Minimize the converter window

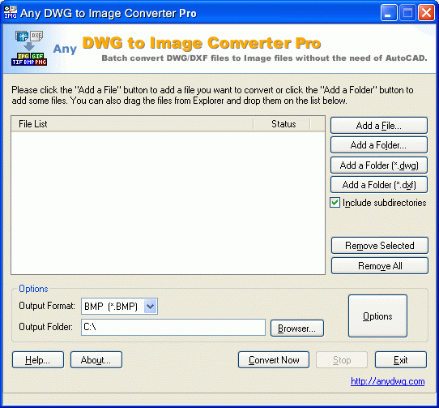389,13
